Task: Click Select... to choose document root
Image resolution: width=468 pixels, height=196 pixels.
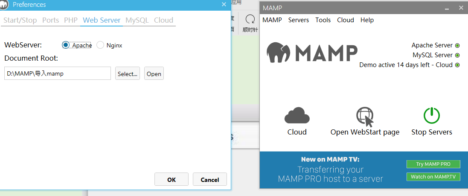Action: (128, 73)
